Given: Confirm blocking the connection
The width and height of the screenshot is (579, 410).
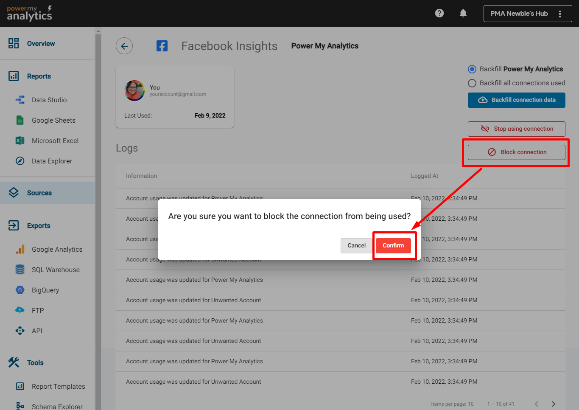Looking at the screenshot, I should [x=393, y=246].
